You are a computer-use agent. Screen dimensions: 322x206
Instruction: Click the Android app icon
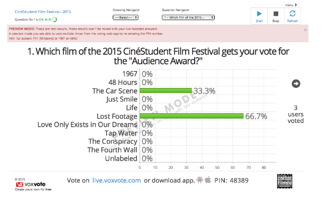200,180
